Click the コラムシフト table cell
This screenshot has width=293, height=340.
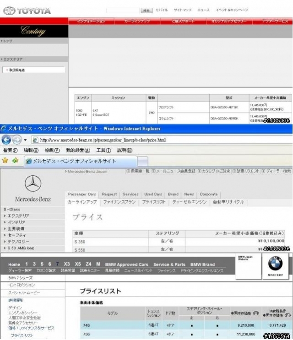pos(184,119)
